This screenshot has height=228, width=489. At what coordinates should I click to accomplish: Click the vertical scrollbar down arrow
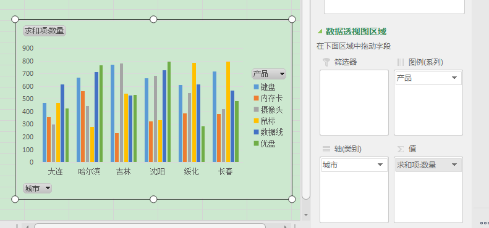[x=306, y=214]
